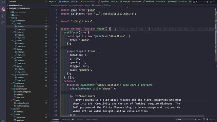The width and height of the screenshot is (217, 122).
Task: Click the new terminal plus icon
Action: click(199, 119)
